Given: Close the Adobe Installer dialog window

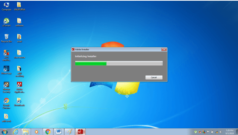Looking at the screenshot, I should pyautogui.click(x=164, y=50).
